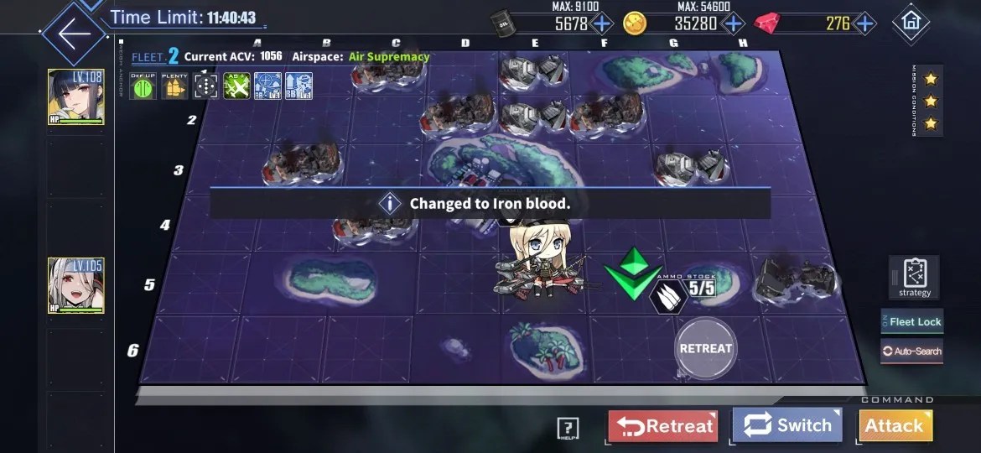Select the LV.108 ship portrait
This screenshot has height=453, width=981.
point(76,97)
